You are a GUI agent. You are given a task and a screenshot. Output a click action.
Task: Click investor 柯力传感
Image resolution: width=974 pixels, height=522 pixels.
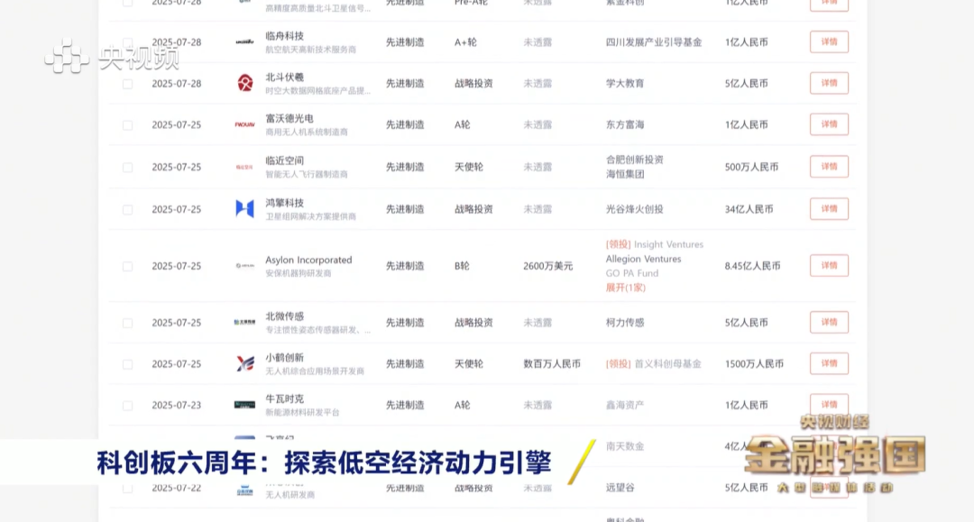tap(625, 322)
